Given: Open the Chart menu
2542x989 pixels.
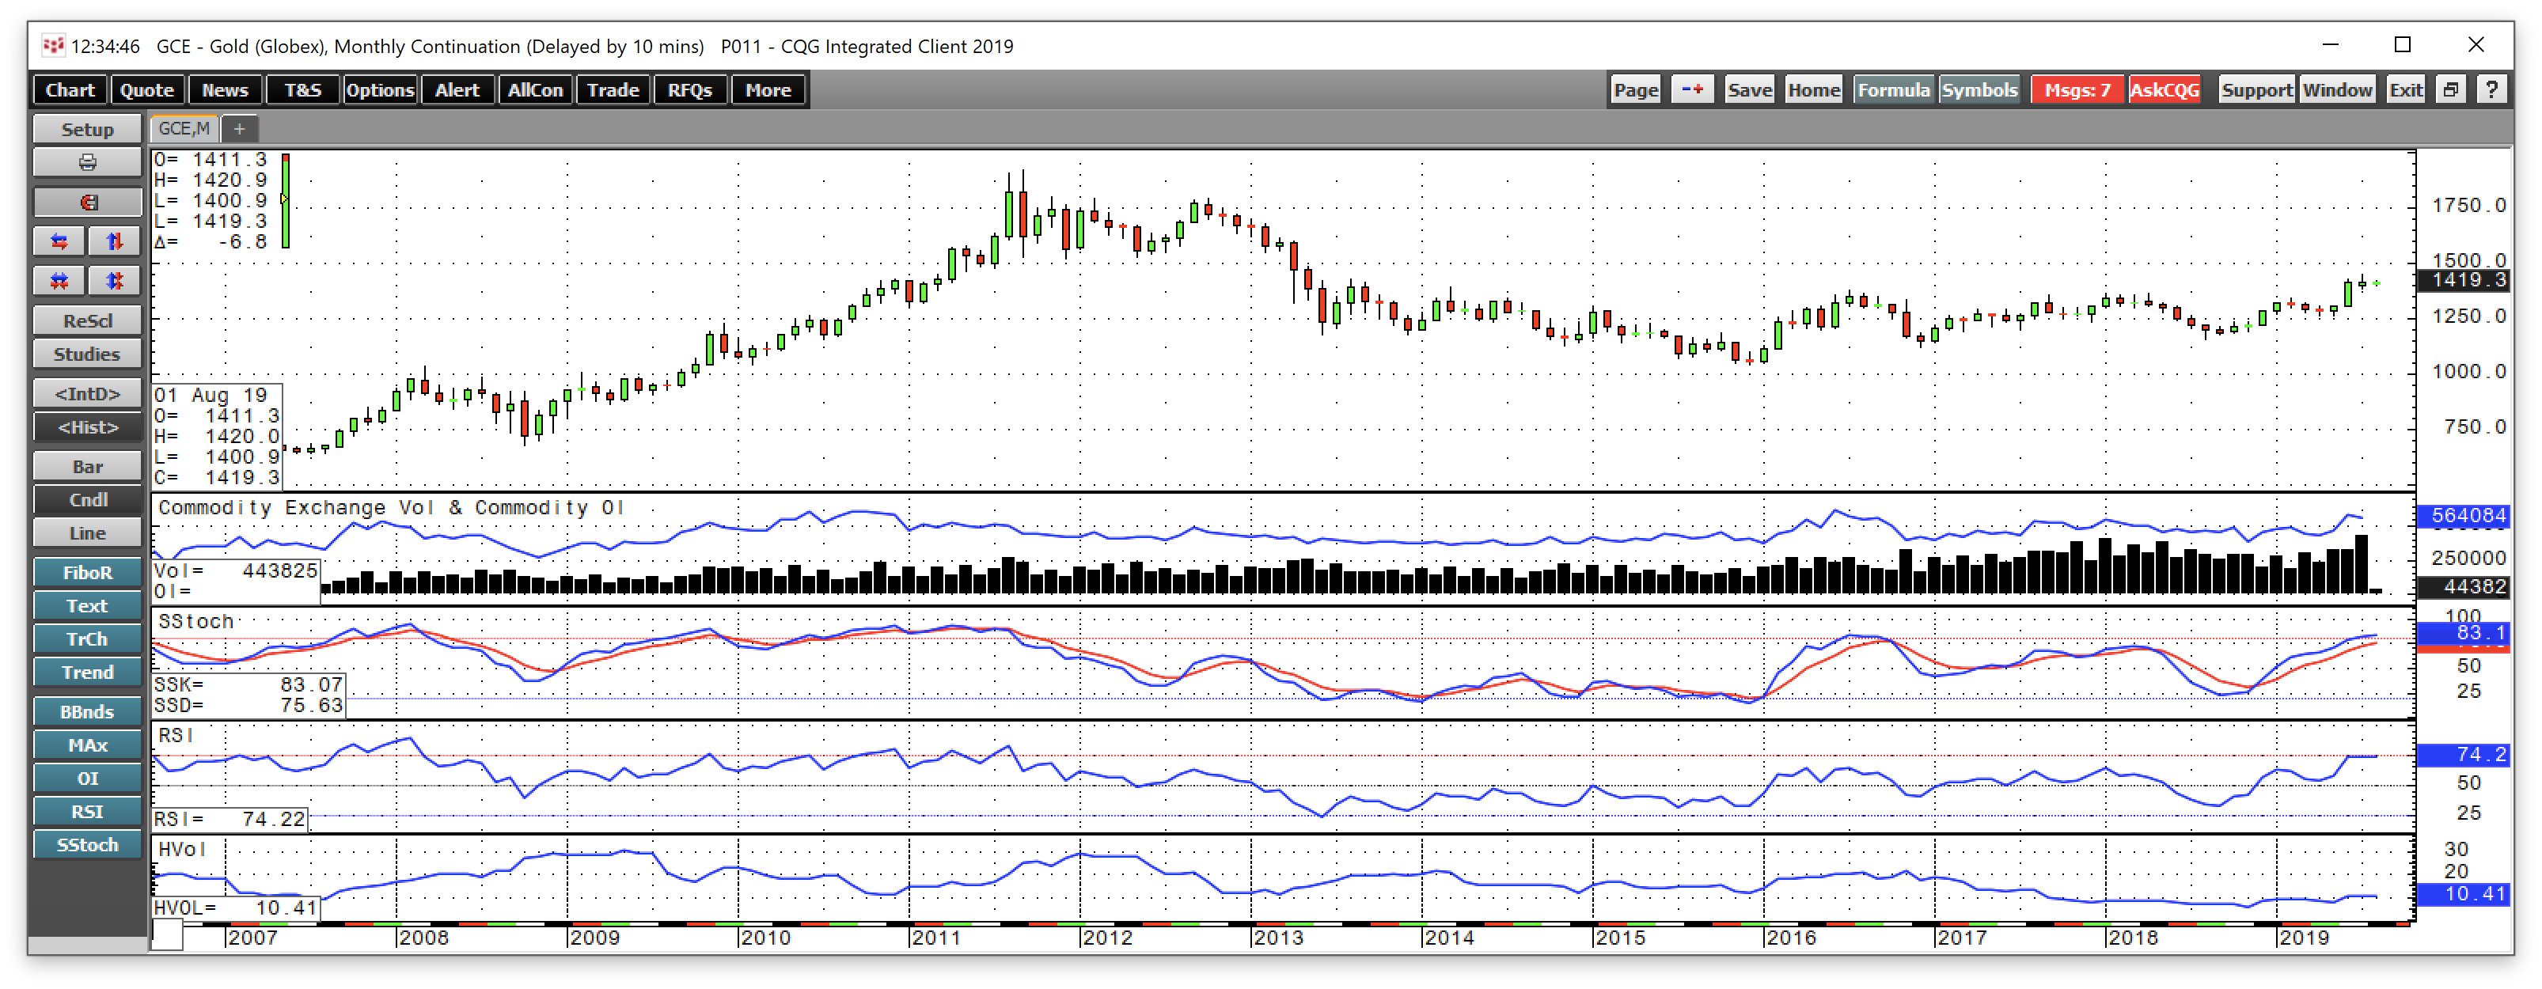Looking at the screenshot, I should pyautogui.click(x=70, y=90).
